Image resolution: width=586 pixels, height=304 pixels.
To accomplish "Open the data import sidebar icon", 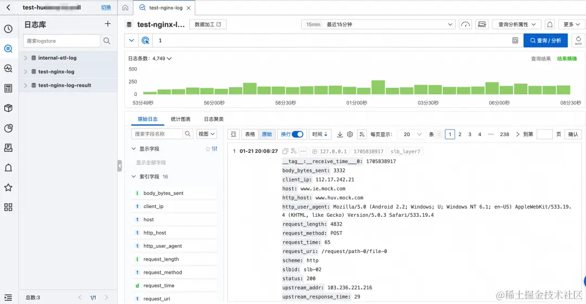I will click(8, 148).
